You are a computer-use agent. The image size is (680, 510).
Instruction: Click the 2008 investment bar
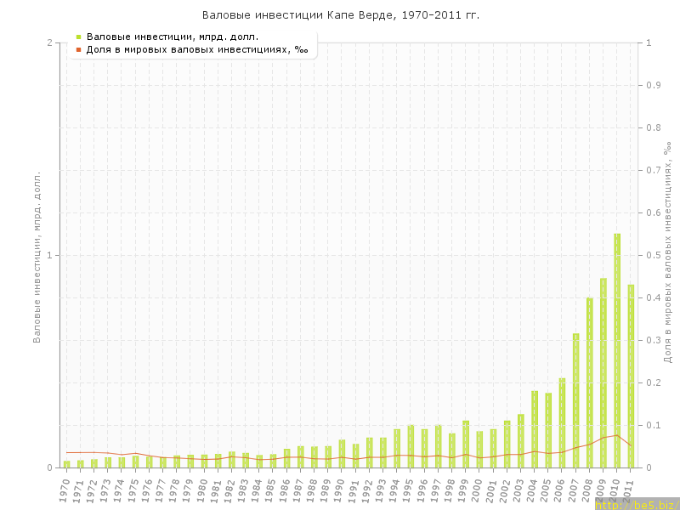pyautogui.click(x=589, y=382)
